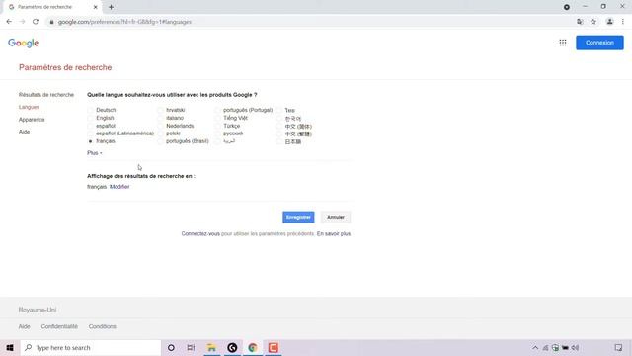Choose italiano language

click(160, 118)
